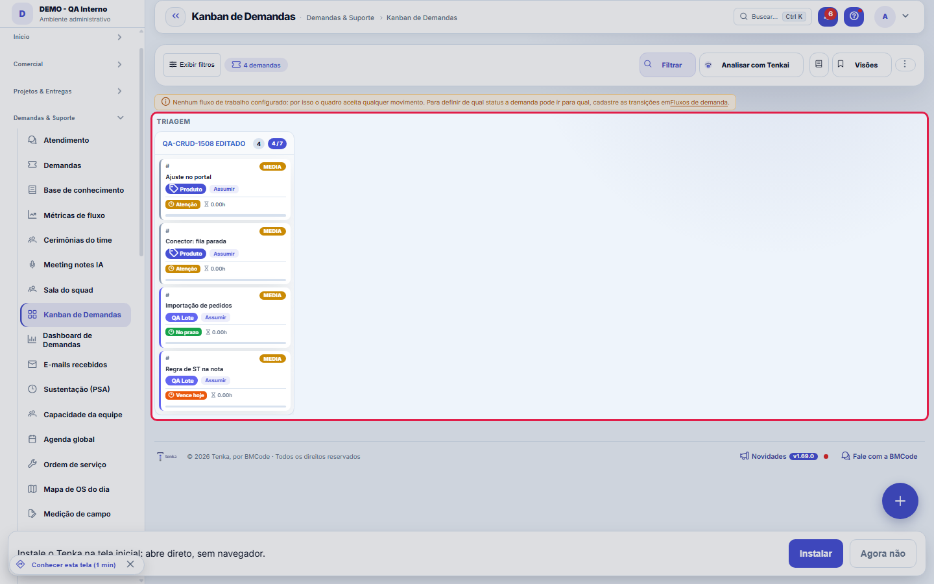This screenshot has width=934, height=584.
Task: Open the three-dot more options menu
Action: pos(905,65)
